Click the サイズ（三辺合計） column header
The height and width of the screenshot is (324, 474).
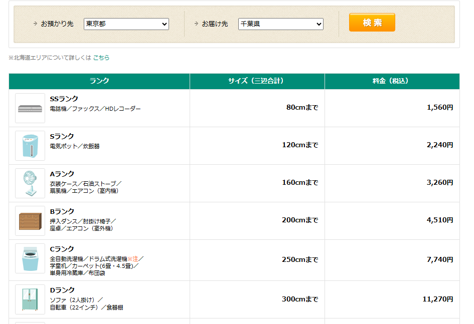click(257, 81)
